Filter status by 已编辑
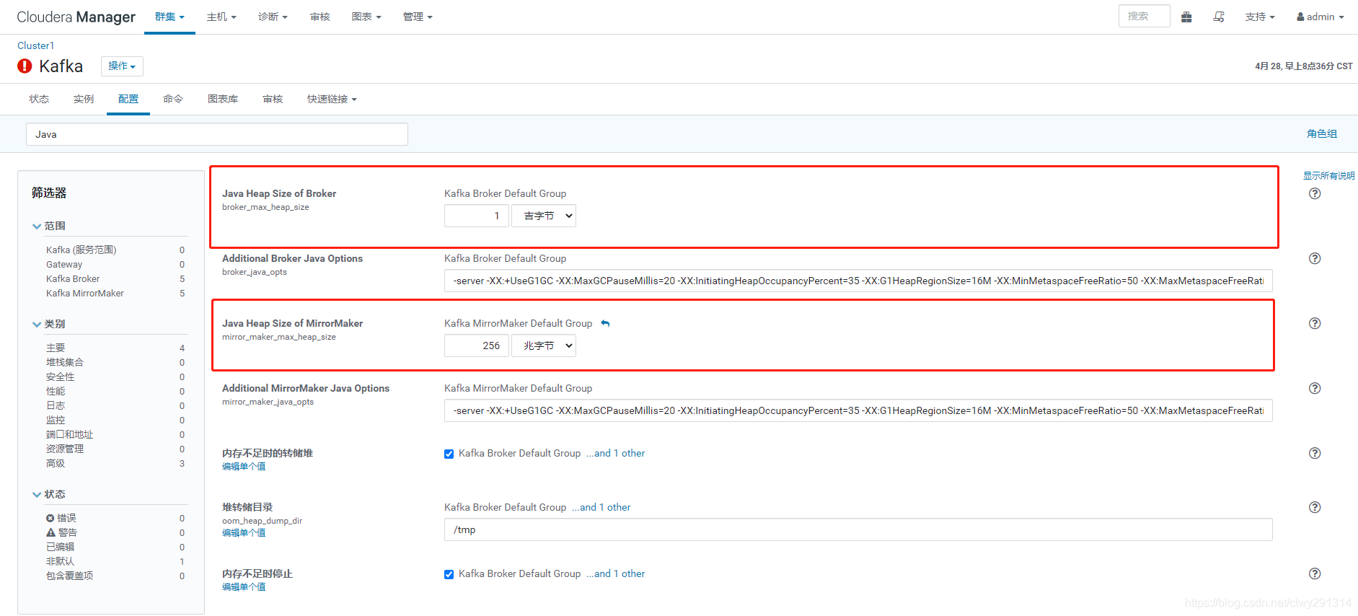Screen dimensions: 1358x616 tap(60, 547)
